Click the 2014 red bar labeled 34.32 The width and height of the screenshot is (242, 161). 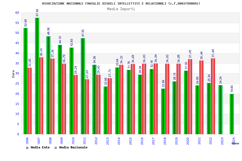(x=121, y=100)
